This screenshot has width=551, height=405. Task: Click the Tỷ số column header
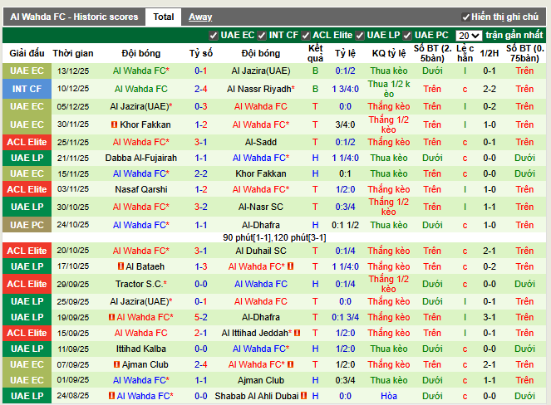pyautogui.click(x=200, y=53)
